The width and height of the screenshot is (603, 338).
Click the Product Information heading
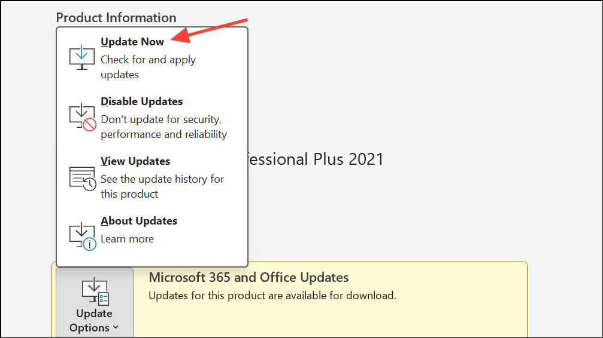[x=116, y=18]
